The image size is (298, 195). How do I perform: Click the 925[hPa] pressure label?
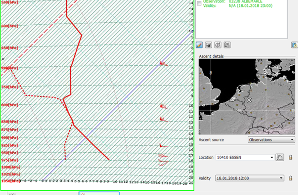coord(10,145)
